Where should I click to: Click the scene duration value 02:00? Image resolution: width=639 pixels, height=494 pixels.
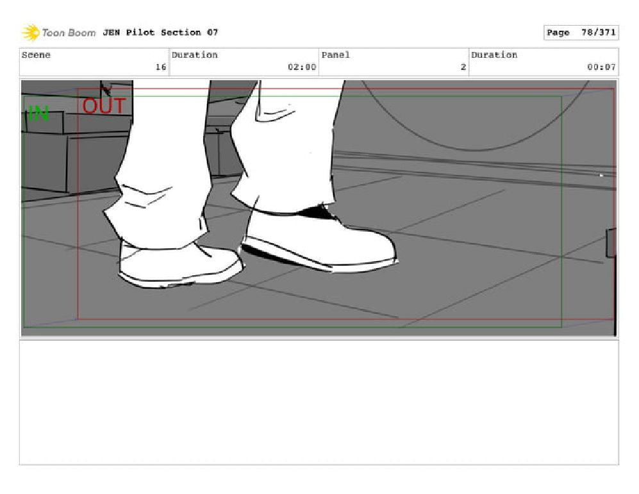click(x=302, y=67)
